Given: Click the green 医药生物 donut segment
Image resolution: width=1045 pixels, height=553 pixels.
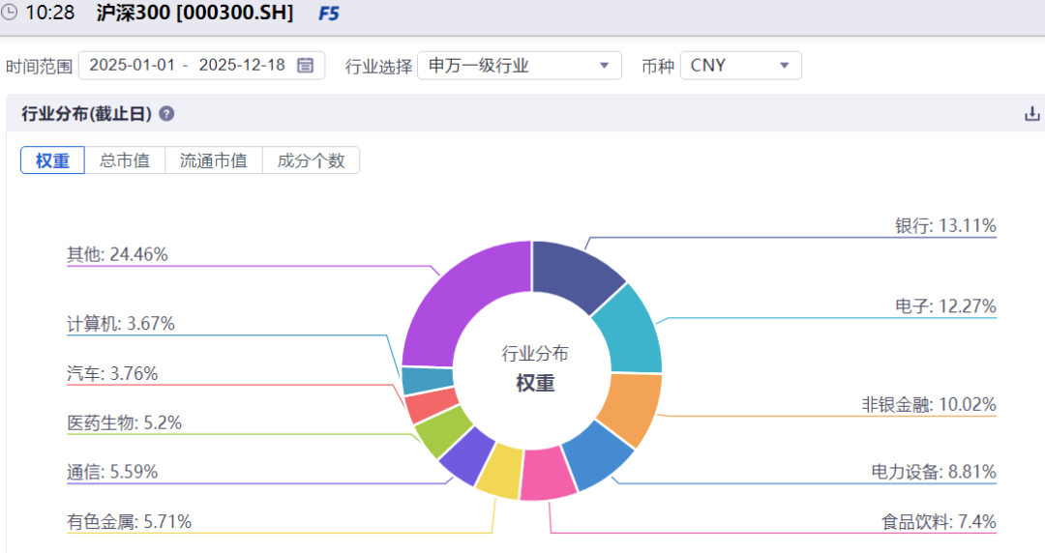Looking at the screenshot, I should point(442,432).
